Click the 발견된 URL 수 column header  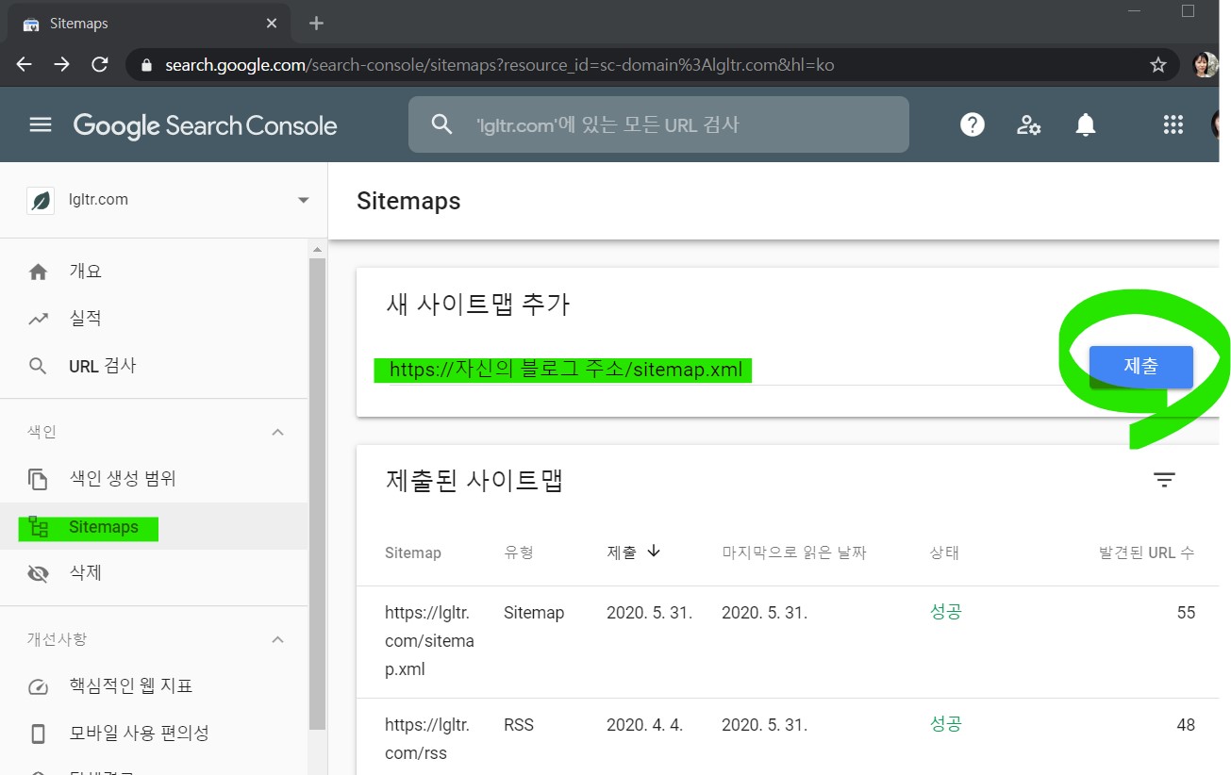[1147, 552]
